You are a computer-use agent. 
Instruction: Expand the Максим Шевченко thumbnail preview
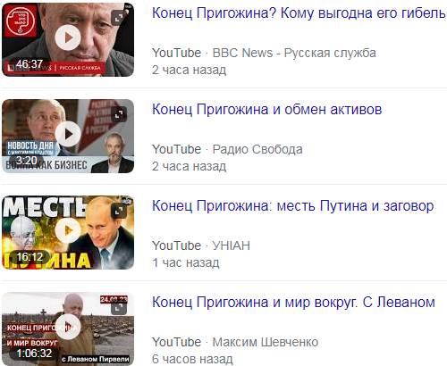(x=119, y=307)
